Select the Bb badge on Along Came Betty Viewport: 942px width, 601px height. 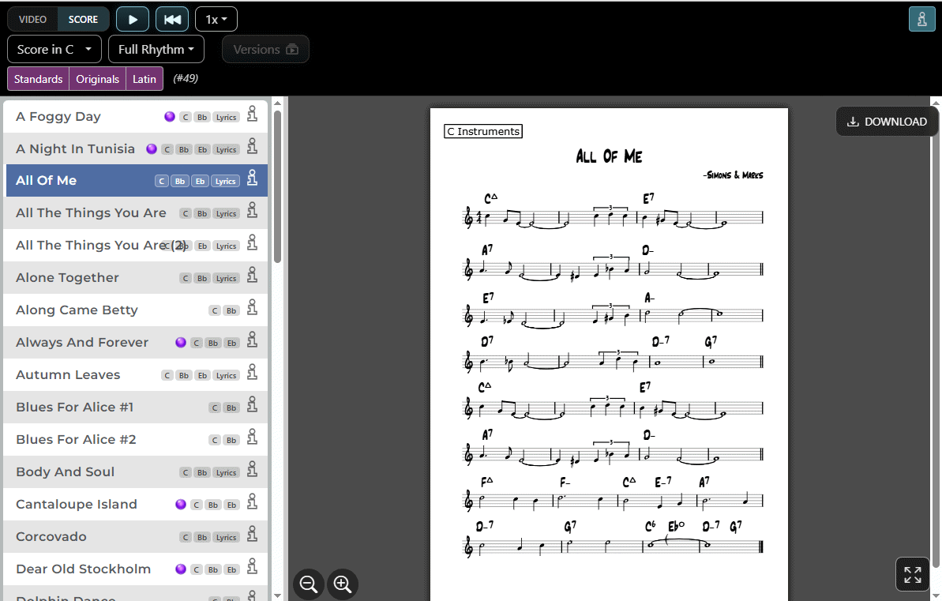231,310
